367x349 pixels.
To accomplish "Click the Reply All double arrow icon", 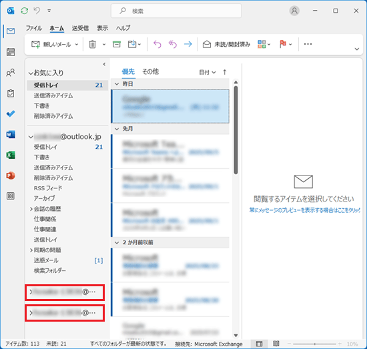I will (173, 44).
